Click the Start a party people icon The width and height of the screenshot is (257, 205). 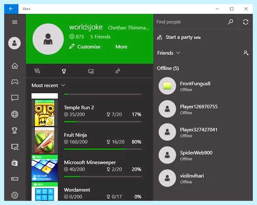click(x=160, y=37)
